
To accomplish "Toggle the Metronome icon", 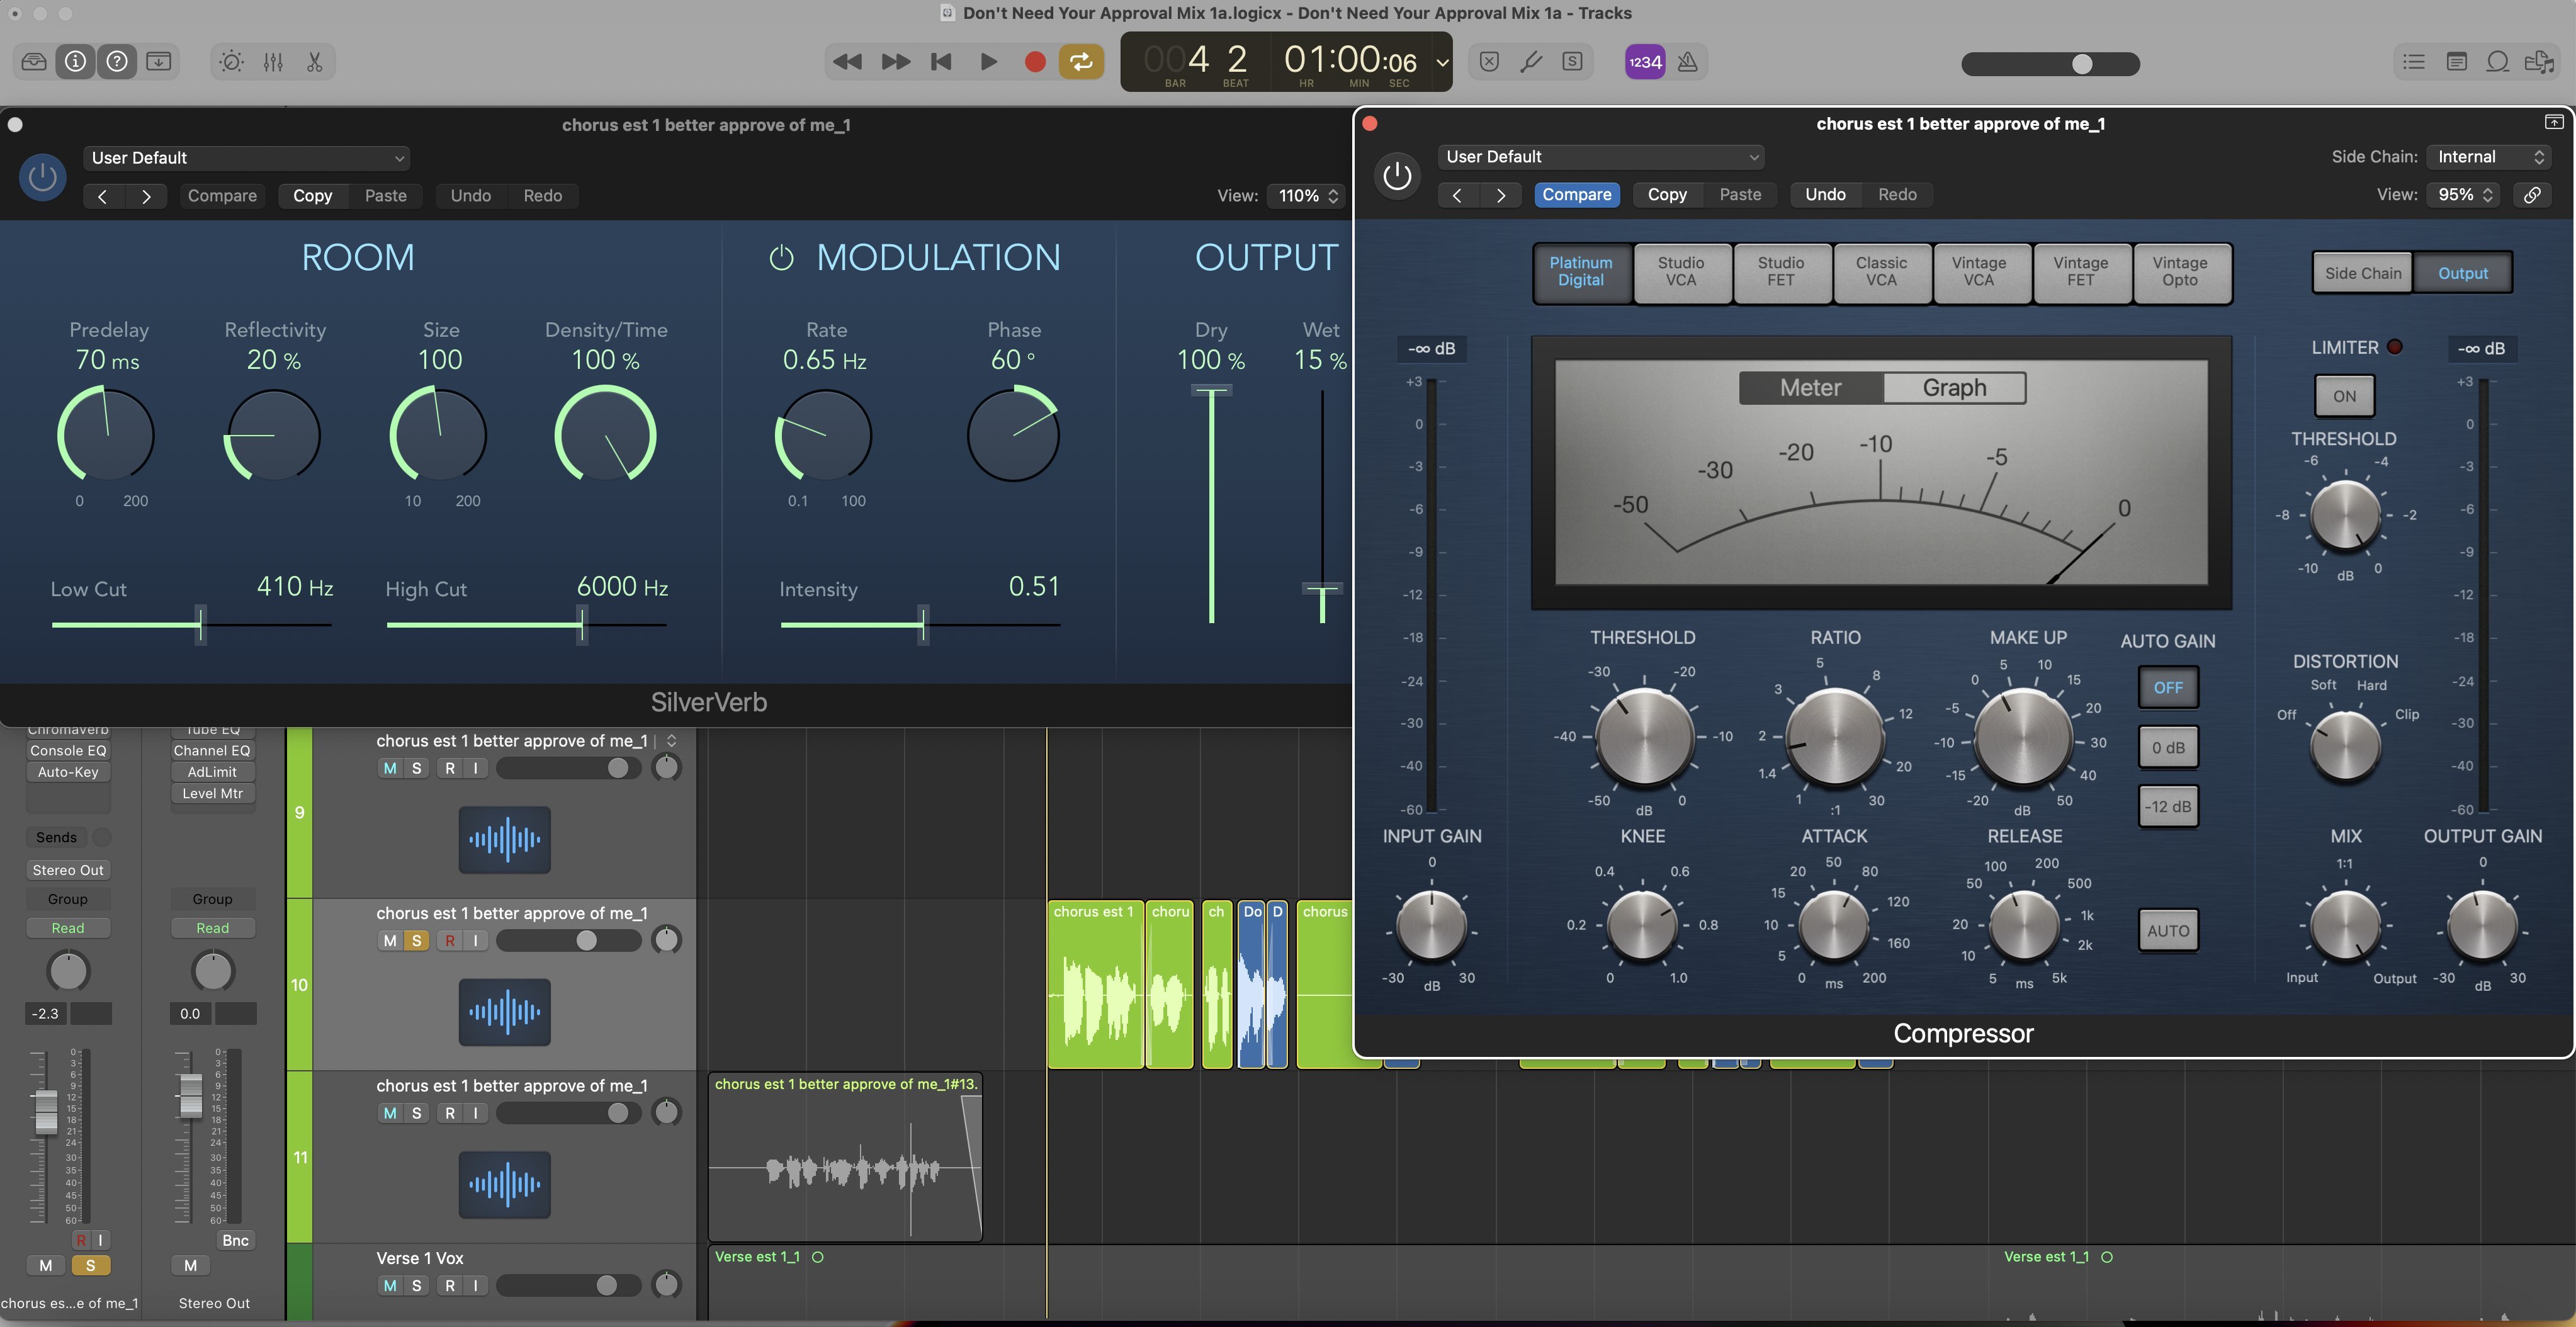I will pos(1688,62).
